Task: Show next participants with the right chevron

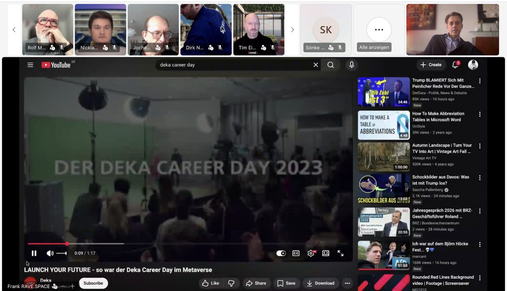Action: pos(292,30)
